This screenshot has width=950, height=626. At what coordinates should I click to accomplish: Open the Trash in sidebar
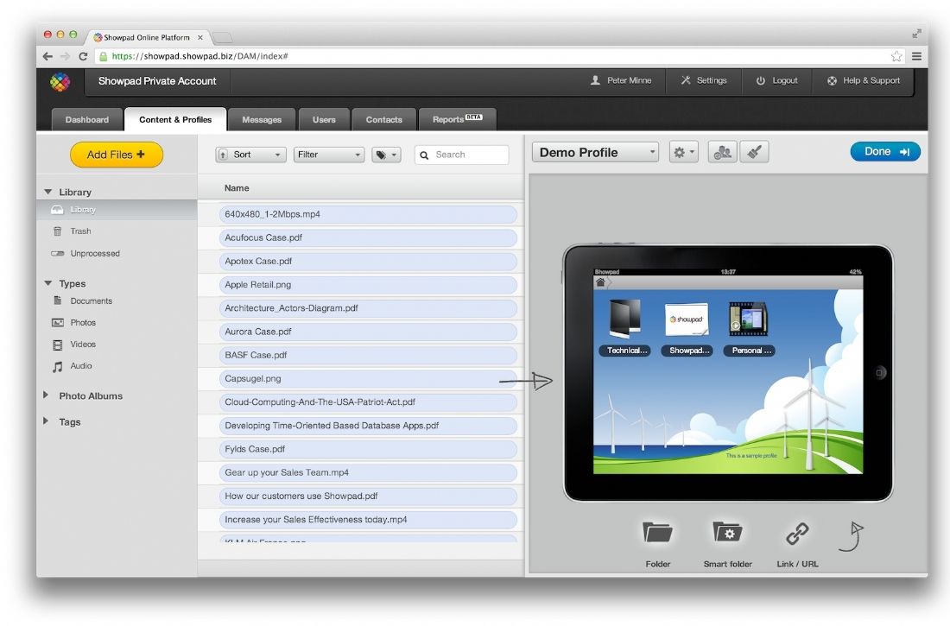tap(80, 231)
